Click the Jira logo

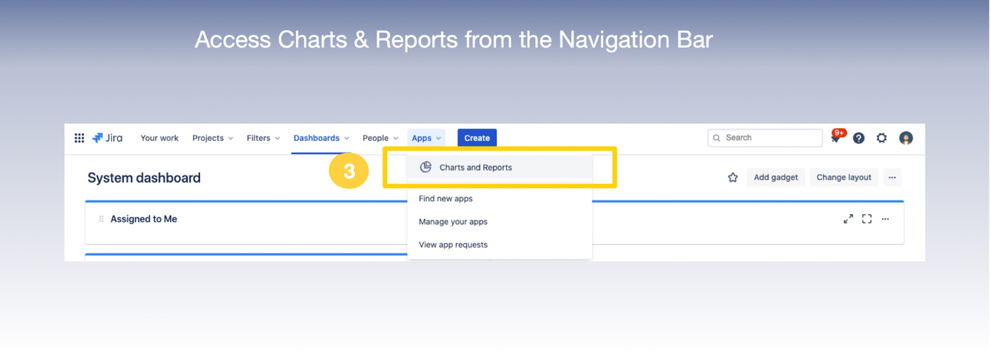point(107,138)
